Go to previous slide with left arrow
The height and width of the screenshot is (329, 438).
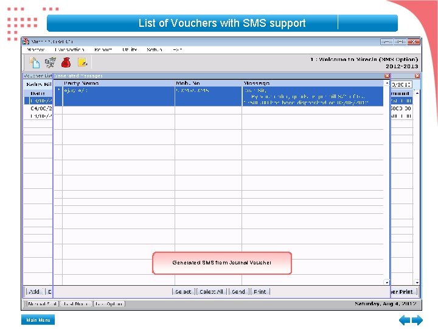(x=404, y=320)
